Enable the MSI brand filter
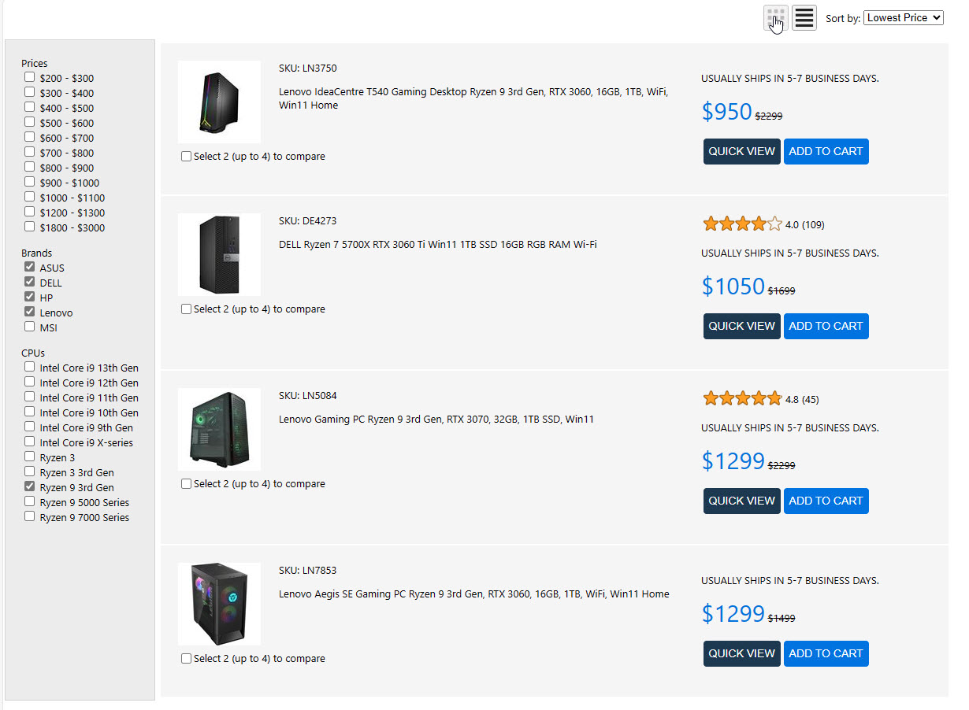 (30, 327)
